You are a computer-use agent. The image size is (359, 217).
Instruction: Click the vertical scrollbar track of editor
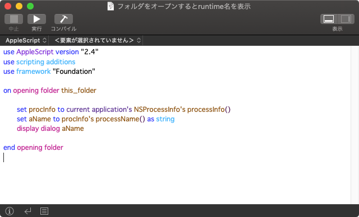tap(355, 125)
